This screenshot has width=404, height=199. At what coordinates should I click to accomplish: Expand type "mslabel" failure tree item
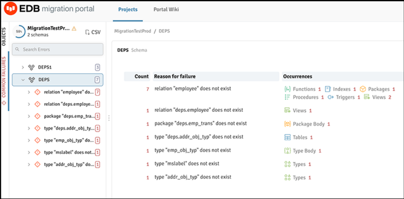click(29, 153)
